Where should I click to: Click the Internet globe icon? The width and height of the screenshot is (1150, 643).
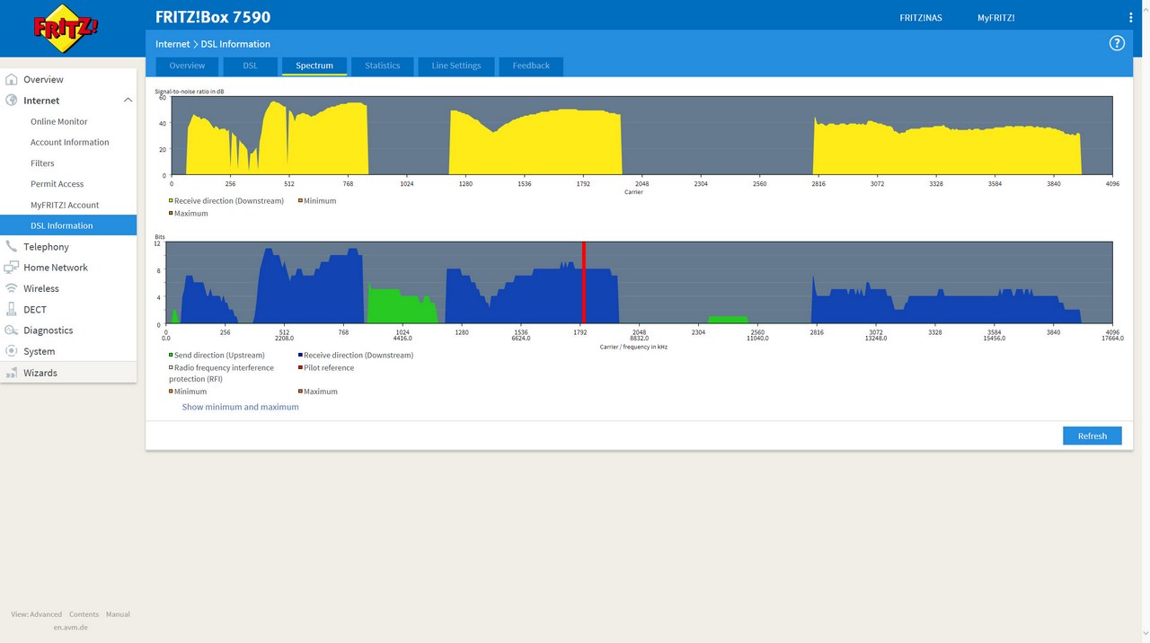pos(12,101)
